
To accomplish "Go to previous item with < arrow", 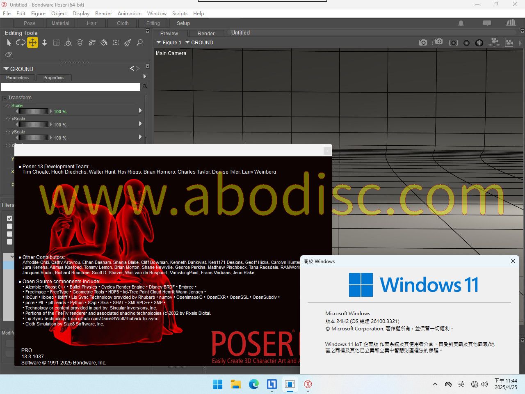I will [x=132, y=69].
